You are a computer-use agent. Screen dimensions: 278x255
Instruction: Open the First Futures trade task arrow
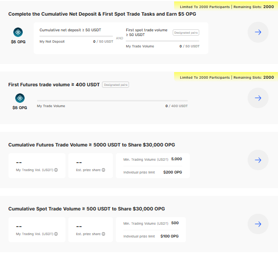(x=258, y=98)
